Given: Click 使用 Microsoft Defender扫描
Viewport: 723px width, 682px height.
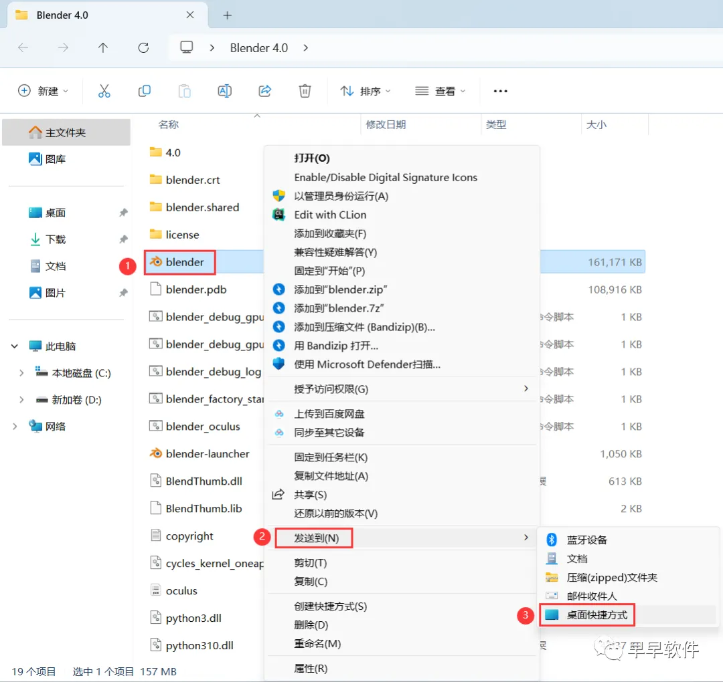Looking at the screenshot, I should point(402,364).
